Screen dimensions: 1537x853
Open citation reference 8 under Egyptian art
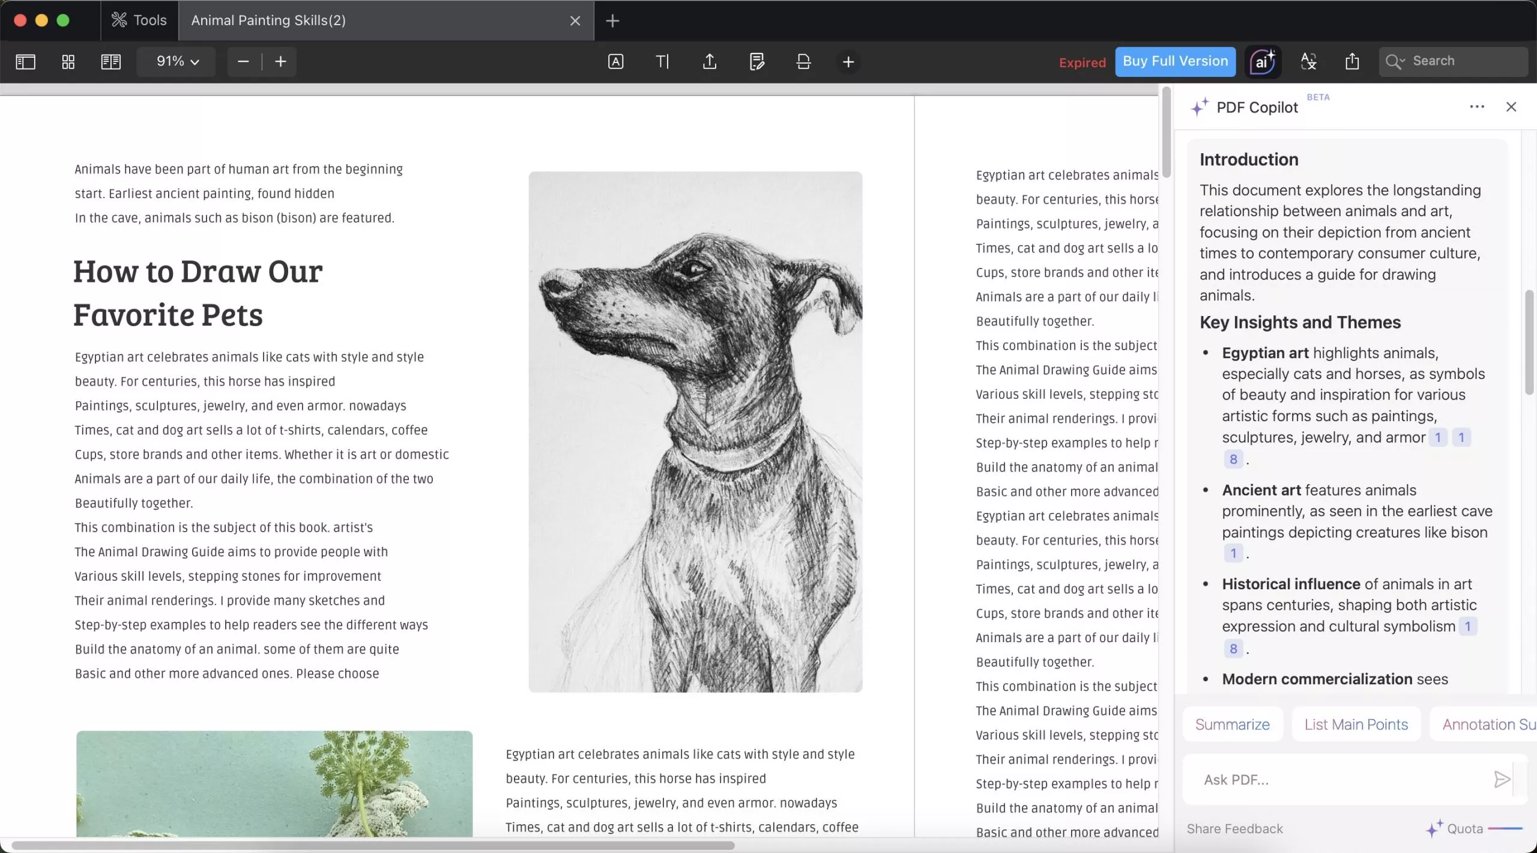click(1234, 458)
